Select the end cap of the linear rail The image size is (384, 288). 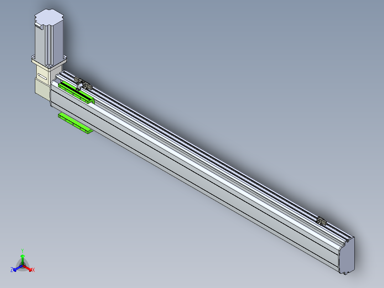tap(347, 256)
